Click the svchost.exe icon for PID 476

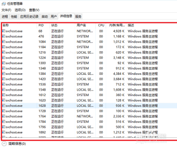tap(4, 36)
